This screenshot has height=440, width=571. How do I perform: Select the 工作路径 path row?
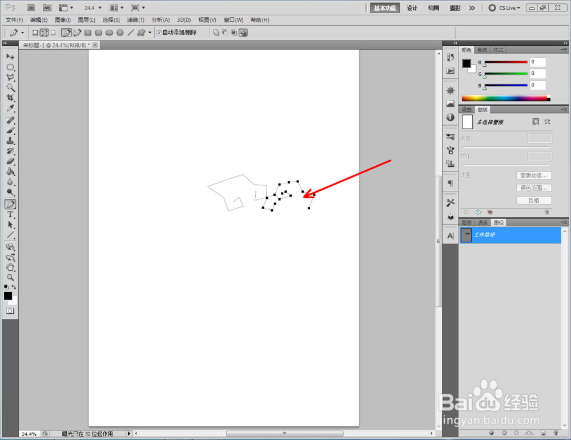(x=510, y=235)
